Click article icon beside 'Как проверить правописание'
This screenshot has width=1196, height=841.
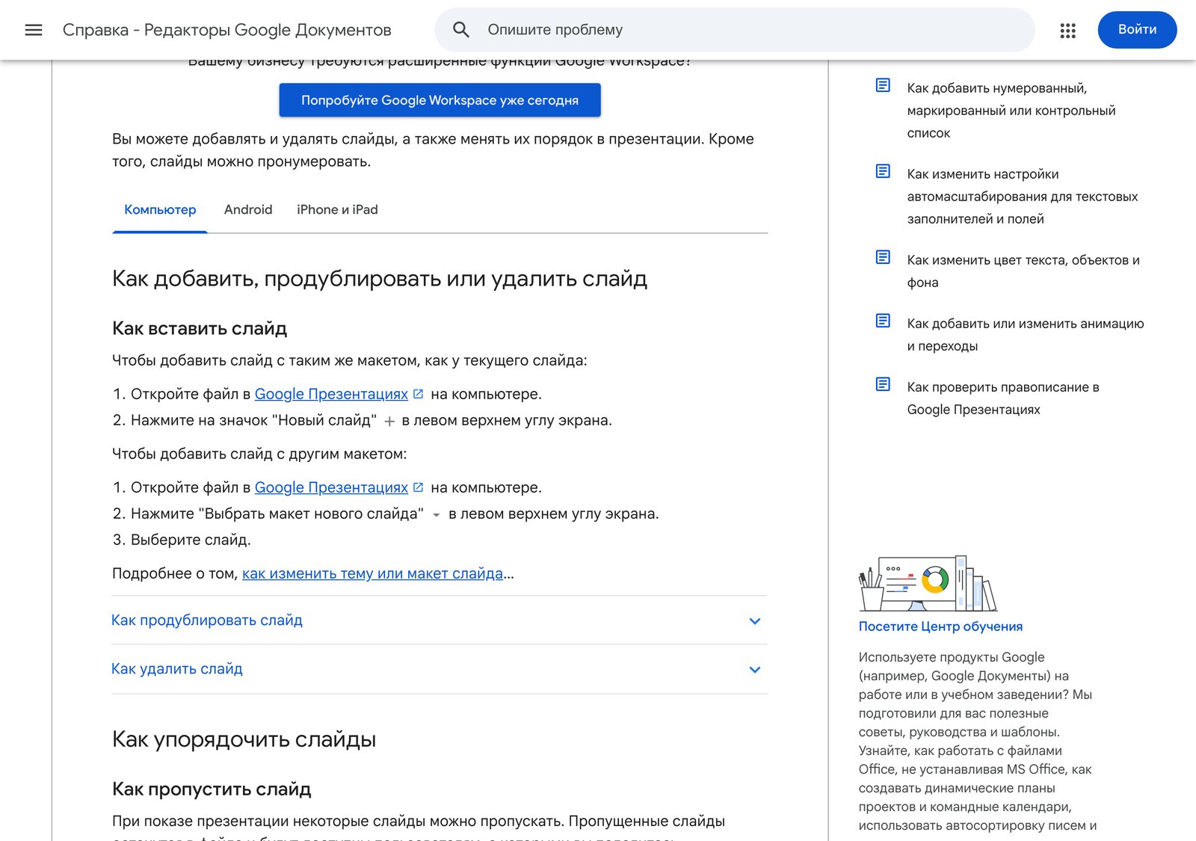tap(883, 384)
